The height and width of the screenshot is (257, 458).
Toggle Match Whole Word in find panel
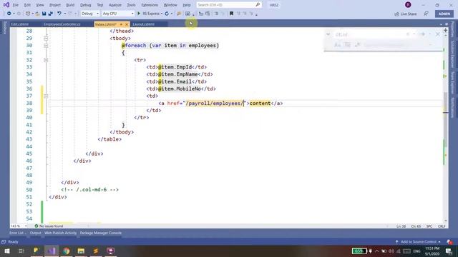coord(347,45)
